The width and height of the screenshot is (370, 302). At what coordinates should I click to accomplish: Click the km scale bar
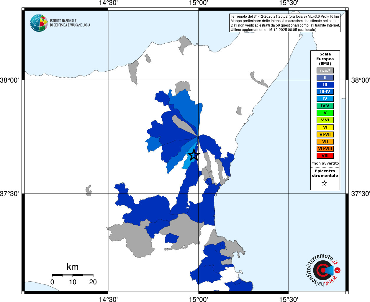tap(73, 275)
